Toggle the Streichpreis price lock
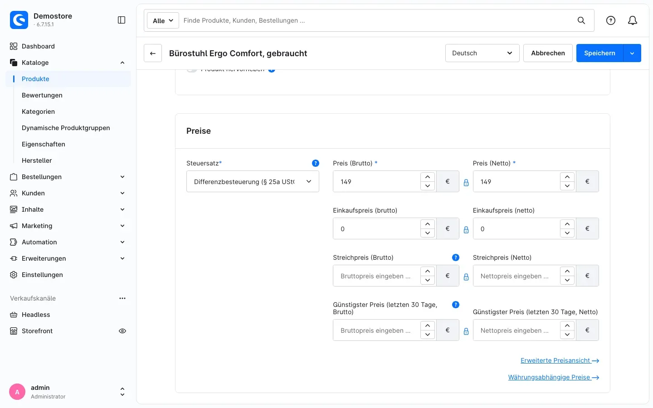 click(x=466, y=277)
